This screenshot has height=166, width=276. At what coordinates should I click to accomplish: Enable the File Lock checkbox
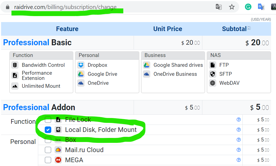tap(48, 120)
